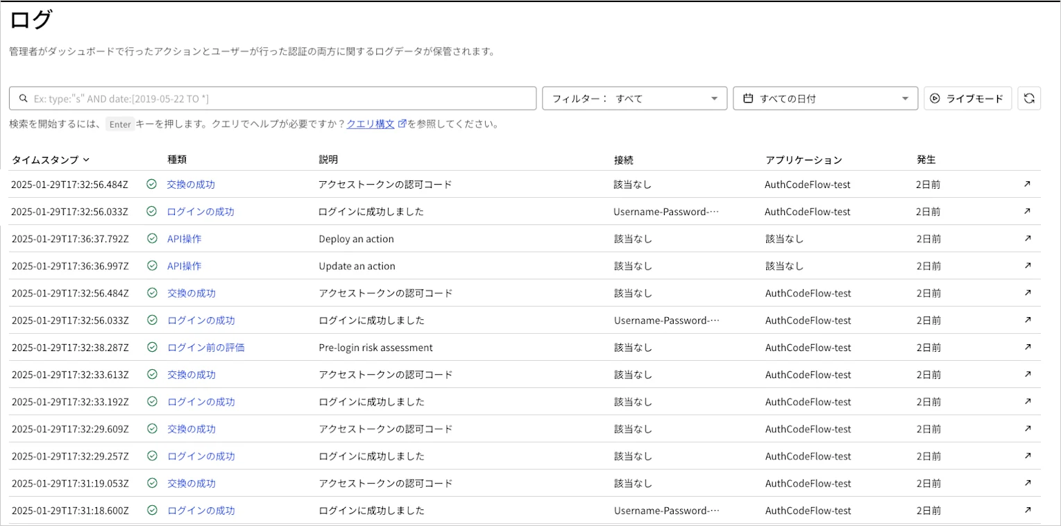Click the 接続 column header
Screen dimensions: 1061x526
tap(624, 160)
